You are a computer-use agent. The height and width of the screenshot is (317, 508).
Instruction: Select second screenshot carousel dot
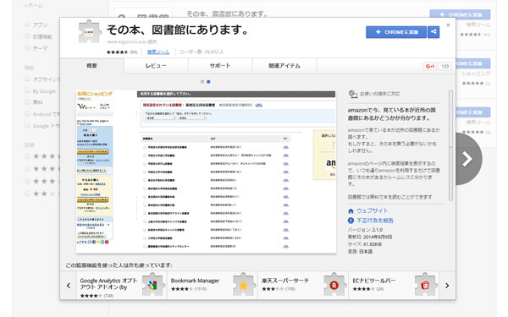[208, 82]
